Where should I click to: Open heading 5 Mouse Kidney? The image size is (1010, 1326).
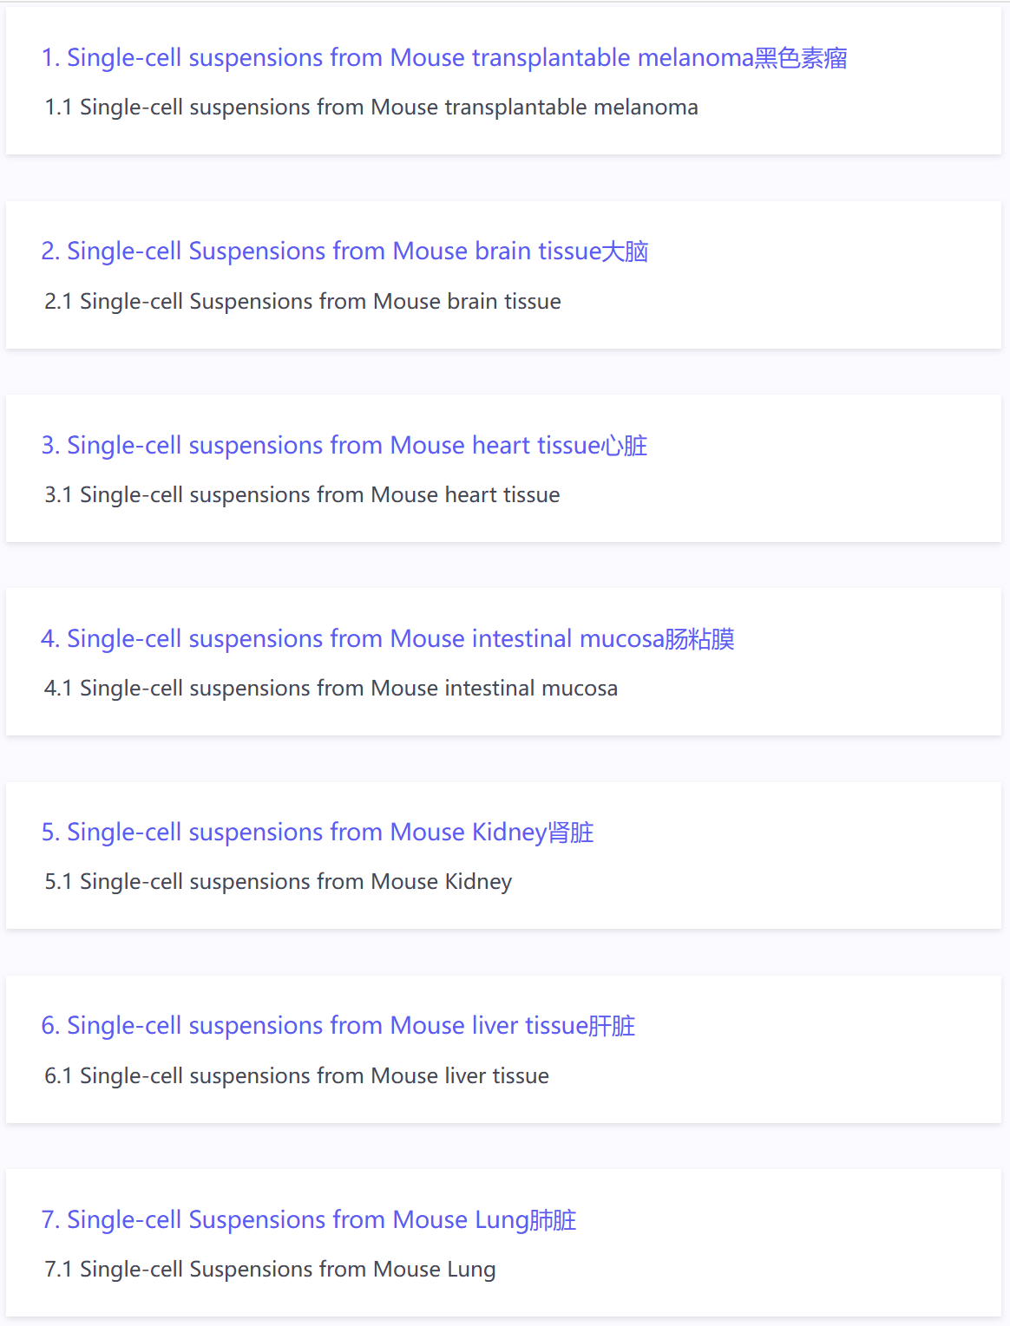pyautogui.click(x=318, y=833)
